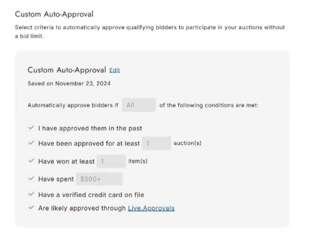The image size is (328, 246).
Task: Click 'Have a verified credit card on file' label
Action: 91,195
